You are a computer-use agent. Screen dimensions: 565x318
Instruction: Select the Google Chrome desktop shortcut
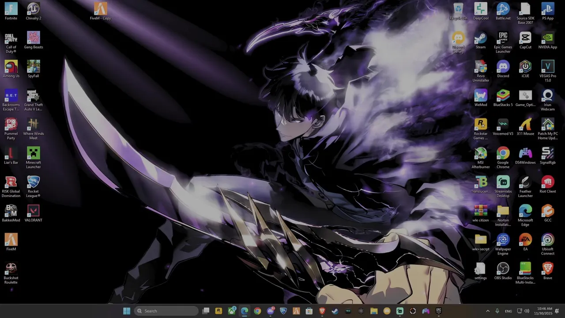pyautogui.click(x=503, y=158)
